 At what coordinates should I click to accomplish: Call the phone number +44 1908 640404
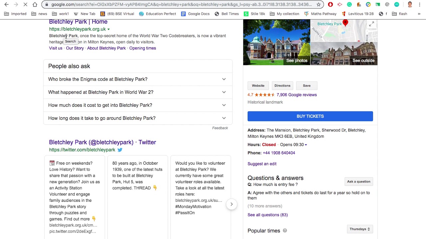279,153
